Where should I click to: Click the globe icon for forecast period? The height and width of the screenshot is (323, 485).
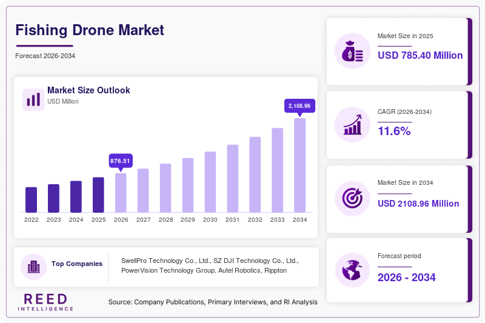pos(352,270)
